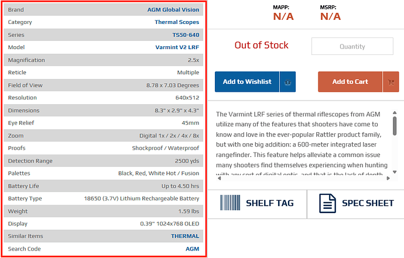Focus the Quantity input field
404x258 pixels.
click(352, 46)
